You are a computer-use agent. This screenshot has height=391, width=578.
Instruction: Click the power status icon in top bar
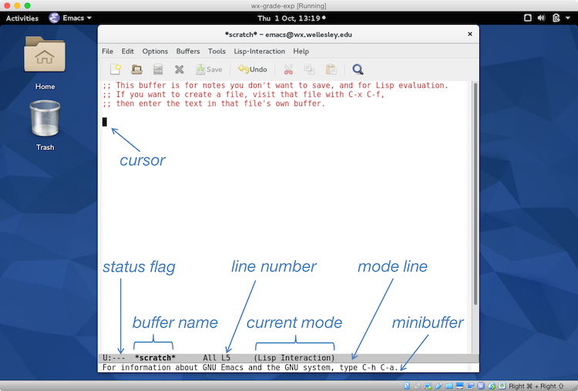[556, 18]
